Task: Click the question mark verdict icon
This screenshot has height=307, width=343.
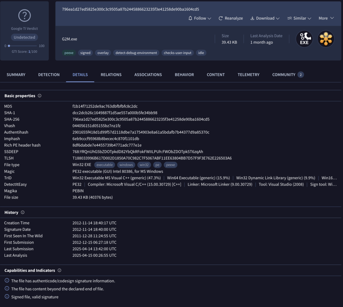Action: point(24,15)
